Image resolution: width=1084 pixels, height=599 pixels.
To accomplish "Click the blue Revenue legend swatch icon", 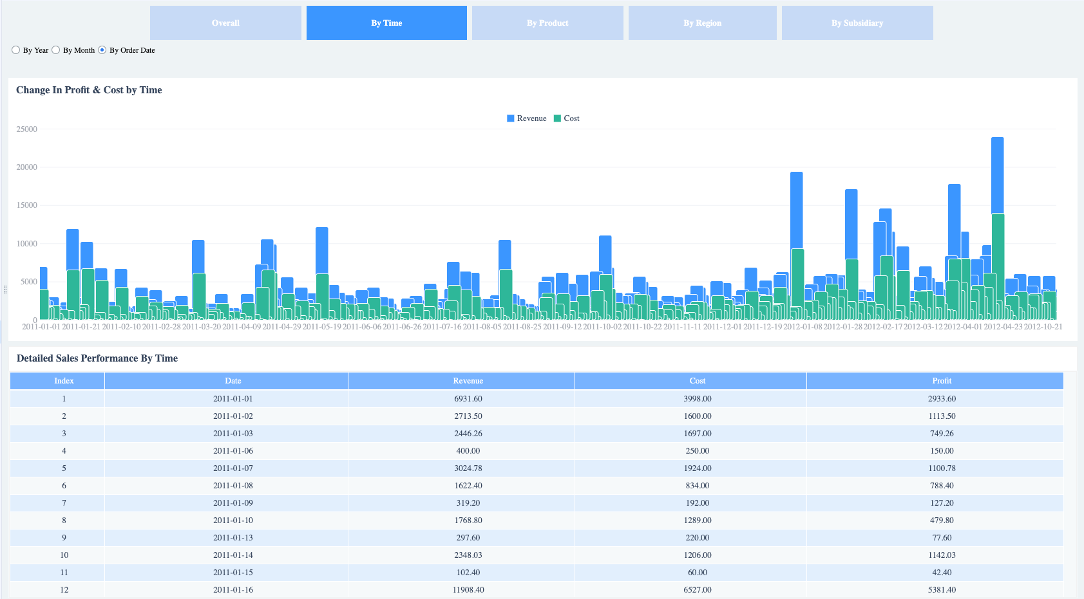I will 509,118.
